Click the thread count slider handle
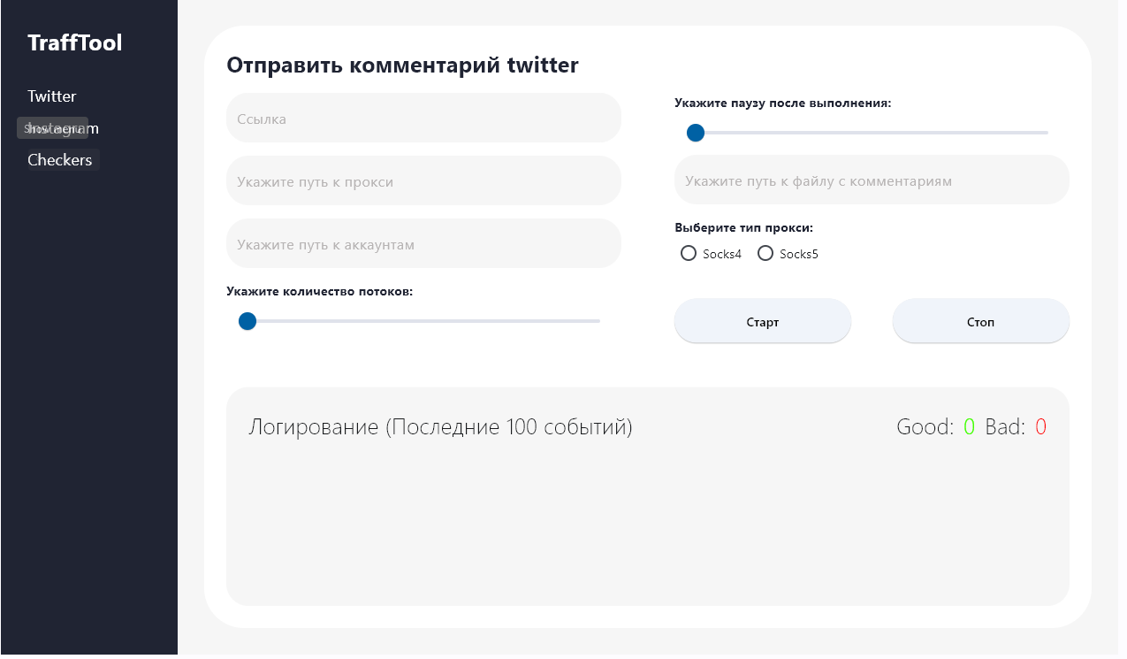This screenshot has height=659, width=1127. (x=247, y=321)
